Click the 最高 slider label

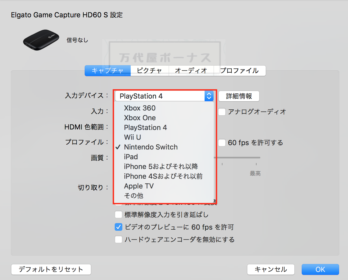[x=255, y=173]
